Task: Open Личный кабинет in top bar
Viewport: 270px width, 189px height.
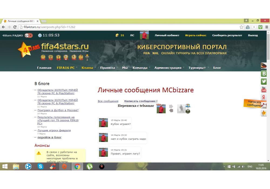Action: coord(167,35)
